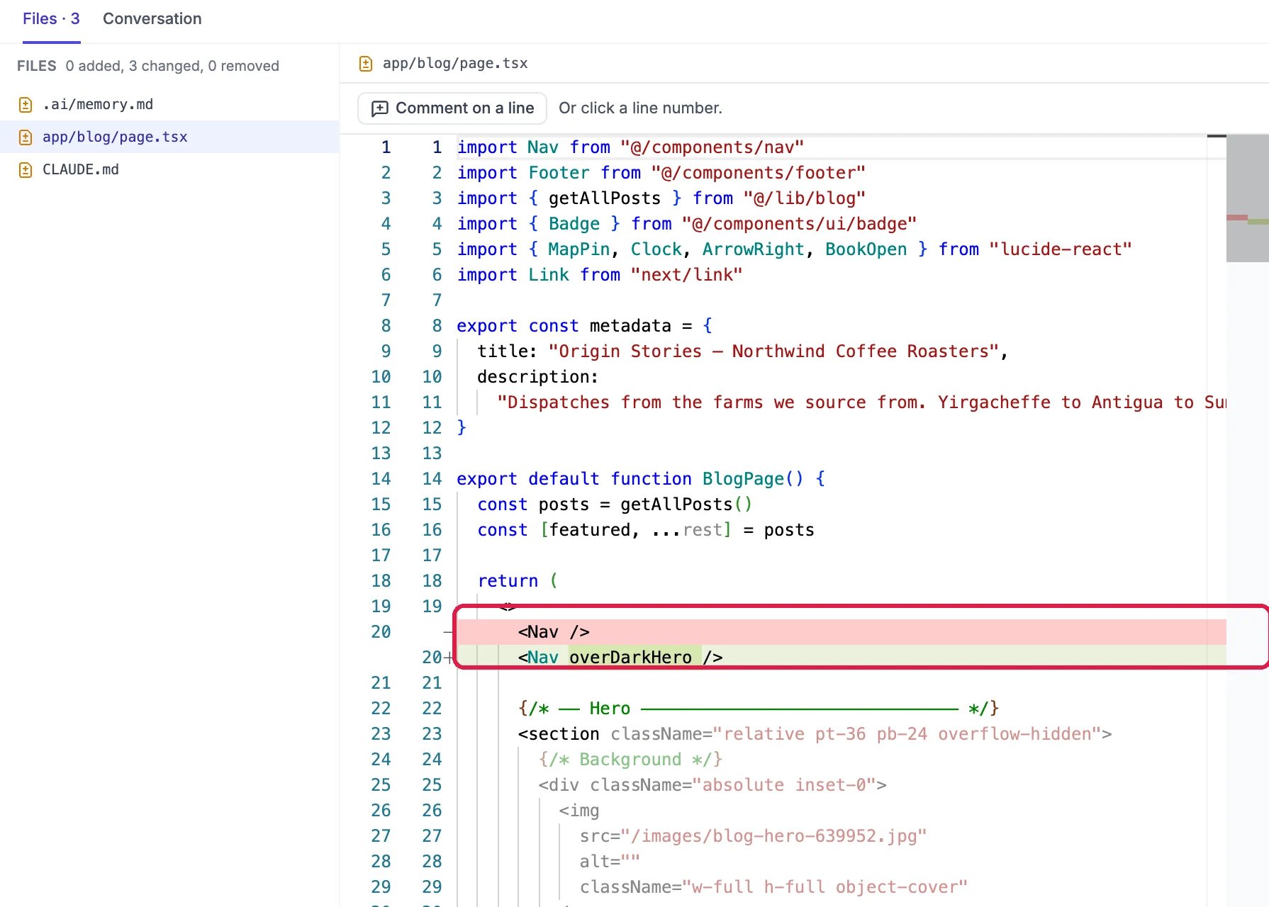Click the 'export const metadata = {' line

tap(584, 325)
